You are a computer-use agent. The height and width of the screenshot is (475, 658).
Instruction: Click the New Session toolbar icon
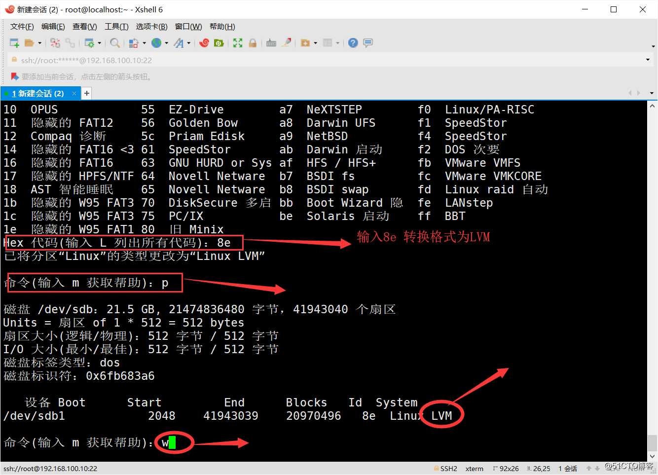[15, 43]
